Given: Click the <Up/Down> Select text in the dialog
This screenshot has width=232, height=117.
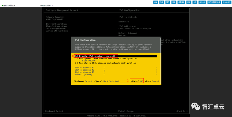Looking at the screenshot, I should pos(83,81).
